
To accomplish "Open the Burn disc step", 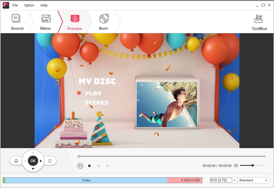I will [103, 18].
